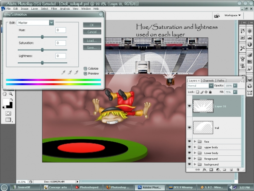Viewport: 254px width, 191px height.
Task: Uncheck the Preview checkbox
Action: click(85, 73)
